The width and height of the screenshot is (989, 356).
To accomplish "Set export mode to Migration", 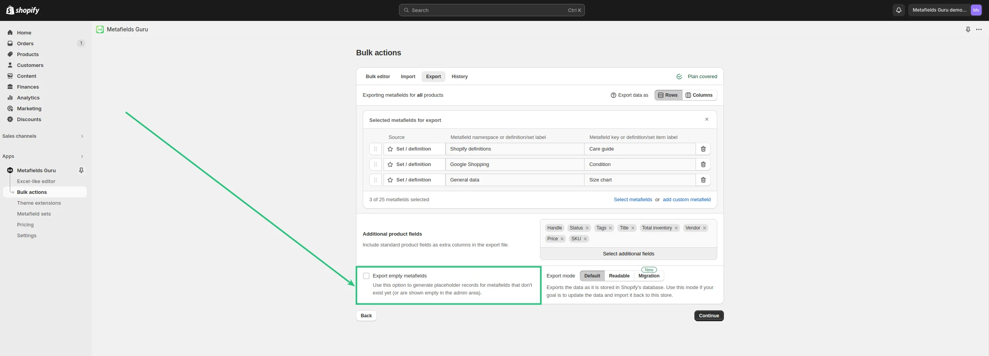I will (649, 276).
